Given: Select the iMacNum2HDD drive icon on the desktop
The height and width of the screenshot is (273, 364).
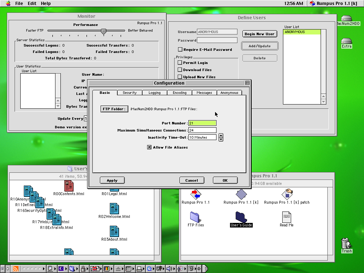Looking at the screenshot, I should tap(346, 18).
